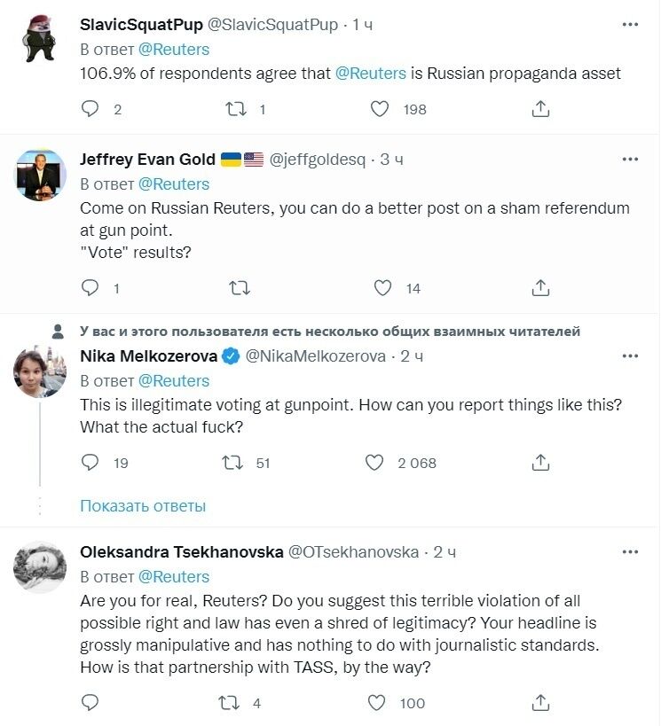Click Jeffrey Evan Gold's profile avatar
The height and width of the screenshot is (726, 661).
click(41, 175)
